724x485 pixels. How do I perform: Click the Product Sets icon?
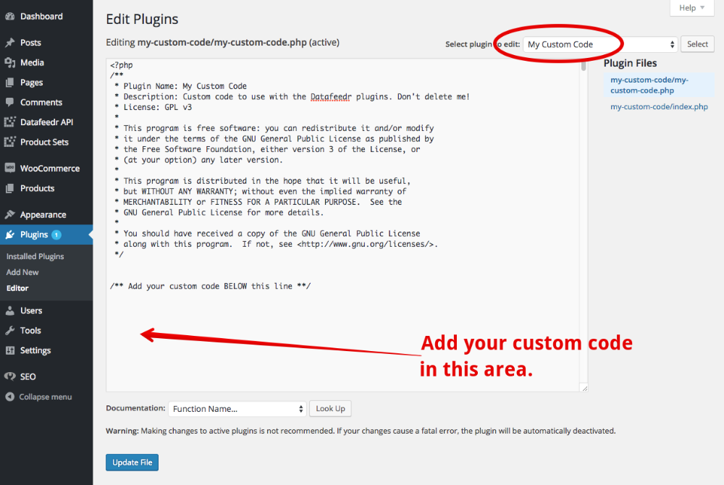click(x=9, y=142)
